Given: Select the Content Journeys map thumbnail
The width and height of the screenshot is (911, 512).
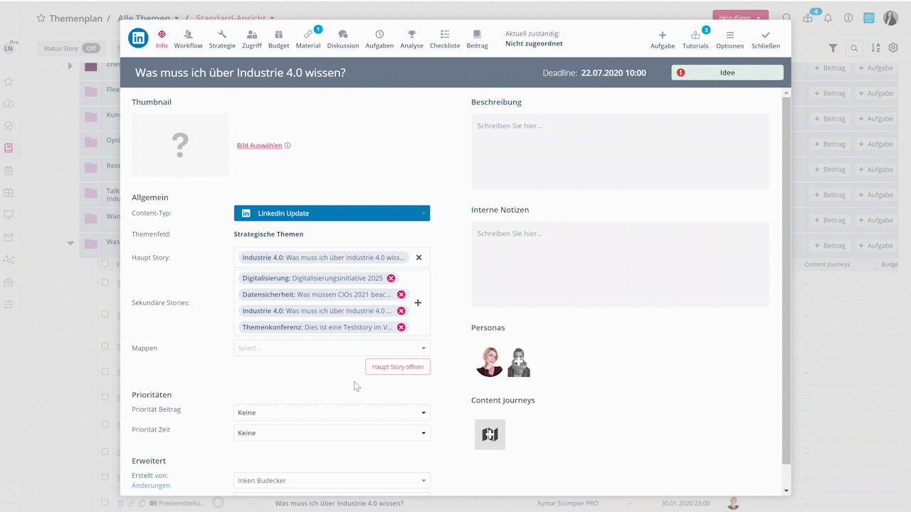Looking at the screenshot, I should point(490,434).
